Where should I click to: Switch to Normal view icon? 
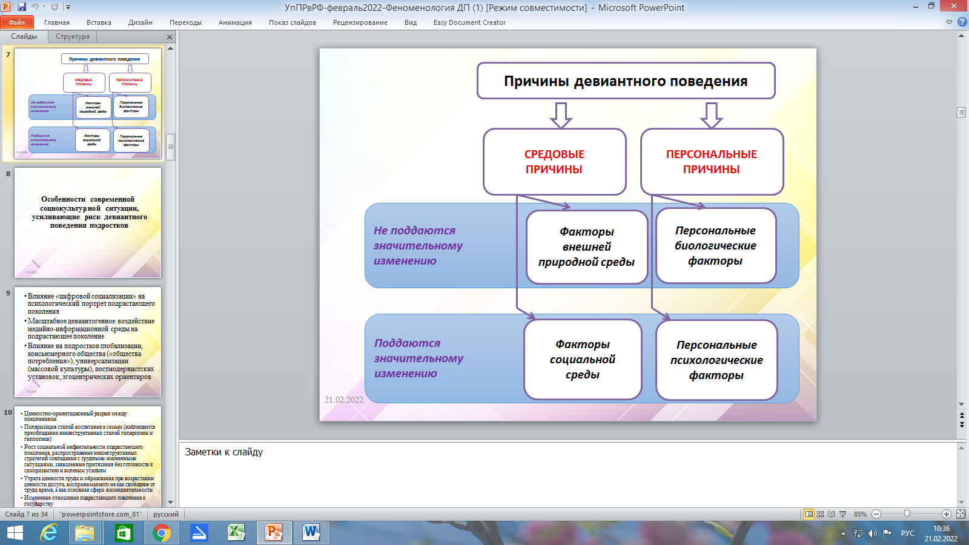pyautogui.click(x=809, y=514)
